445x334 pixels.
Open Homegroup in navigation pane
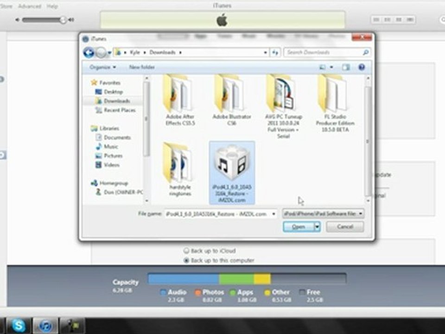click(x=109, y=183)
